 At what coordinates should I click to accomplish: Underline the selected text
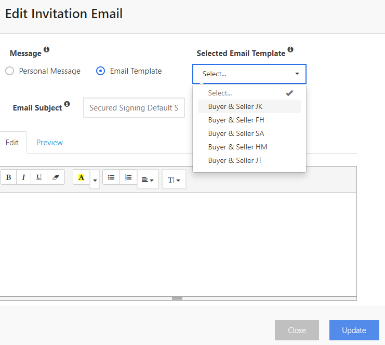(x=39, y=177)
